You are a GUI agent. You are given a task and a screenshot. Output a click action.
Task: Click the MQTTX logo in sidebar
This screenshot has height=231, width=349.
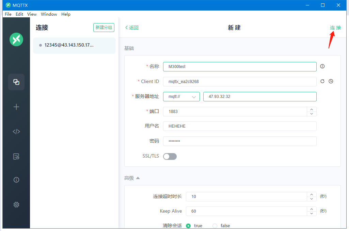16,39
